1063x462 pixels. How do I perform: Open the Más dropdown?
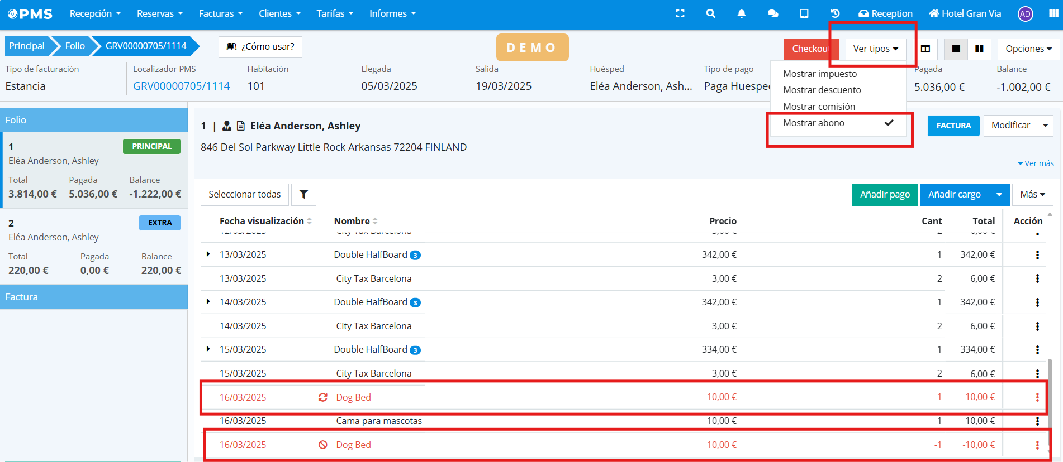click(1032, 194)
